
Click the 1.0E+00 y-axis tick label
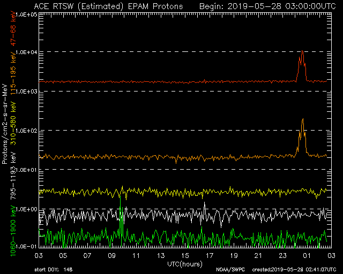(x=25, y=209)
